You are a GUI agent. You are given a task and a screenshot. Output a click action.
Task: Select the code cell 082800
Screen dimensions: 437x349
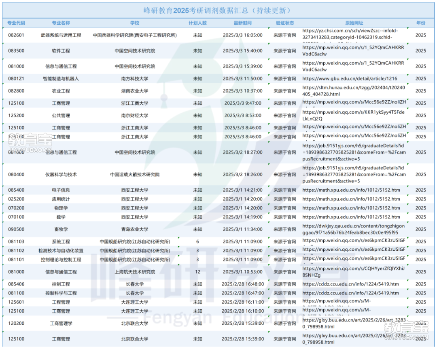(16, 91)
